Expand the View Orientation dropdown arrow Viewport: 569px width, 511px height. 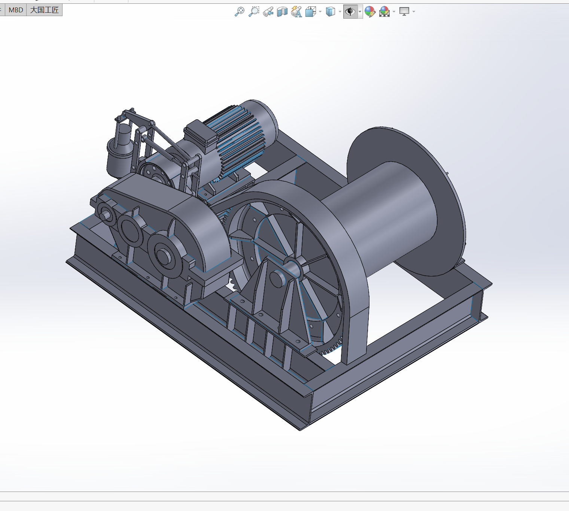coord(320,12)
